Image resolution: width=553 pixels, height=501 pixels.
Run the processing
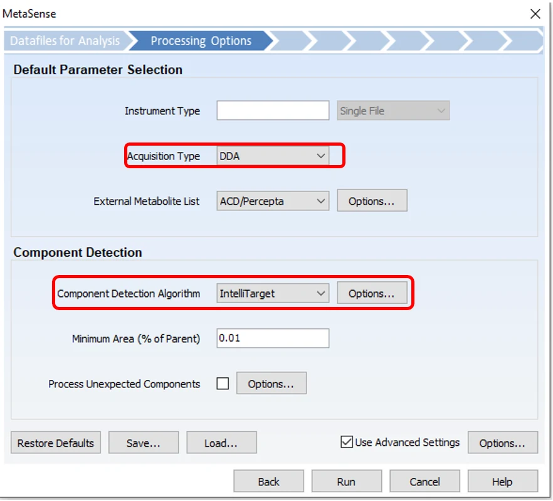(x=346, y=482)
